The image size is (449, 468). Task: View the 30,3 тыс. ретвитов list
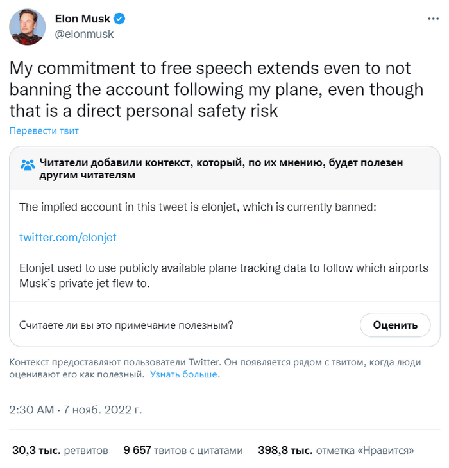click(60, 450)
